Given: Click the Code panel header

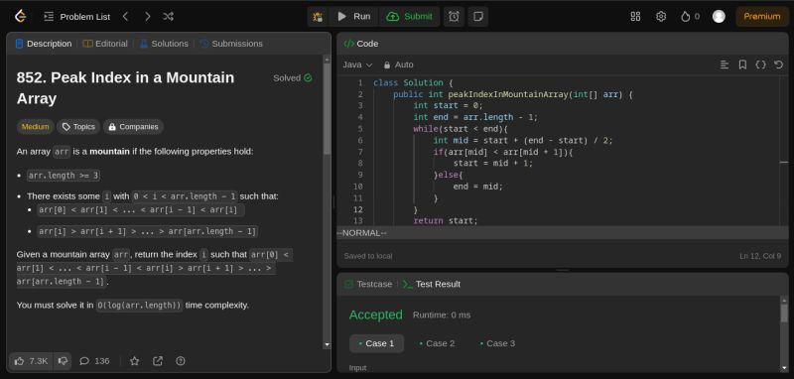Looking at the screenshot, I should click(x=361, y=44).
